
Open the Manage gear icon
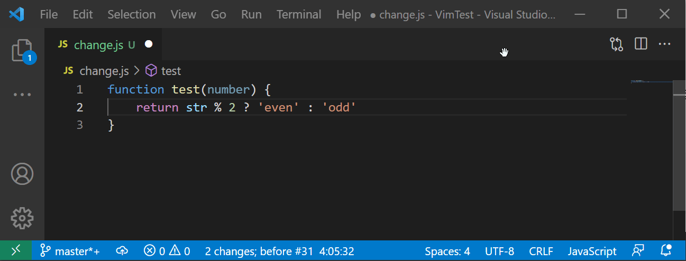pos(22,217)
